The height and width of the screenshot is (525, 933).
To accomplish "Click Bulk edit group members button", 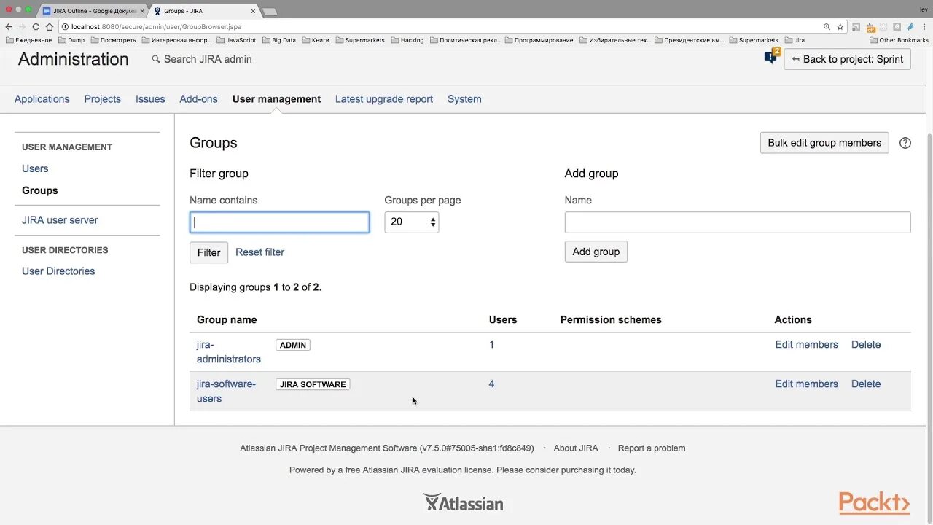I will pos(824,143).
